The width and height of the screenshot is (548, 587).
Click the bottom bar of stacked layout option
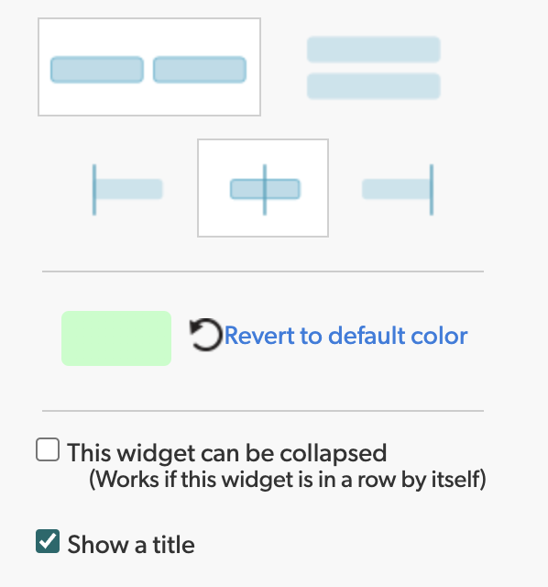(x=373, y=86)
